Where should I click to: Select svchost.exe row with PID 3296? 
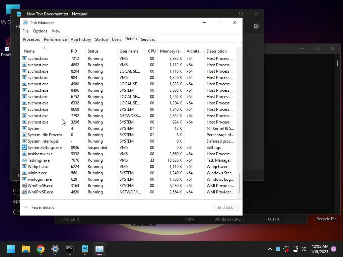click(x=129, y=122)
